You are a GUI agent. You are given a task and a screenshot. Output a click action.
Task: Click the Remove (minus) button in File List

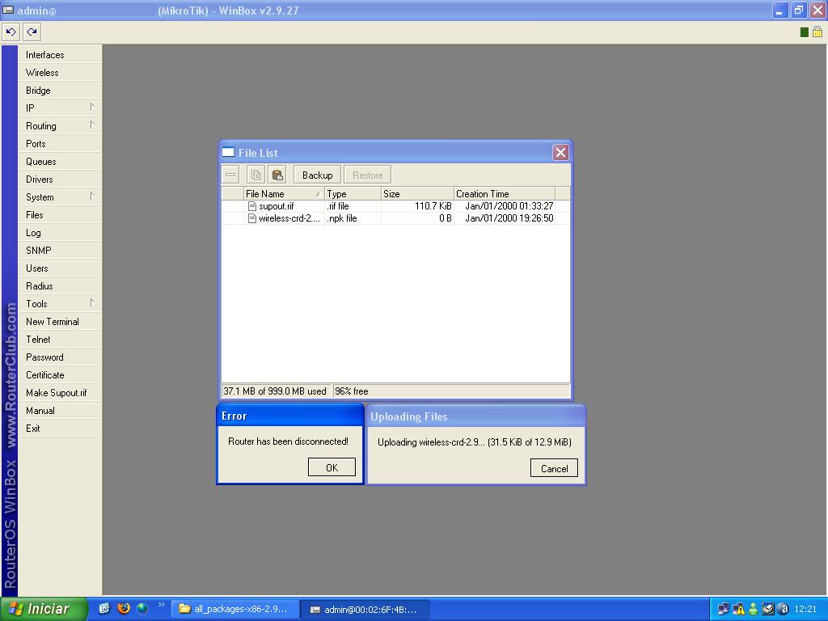tap(230, 175)
